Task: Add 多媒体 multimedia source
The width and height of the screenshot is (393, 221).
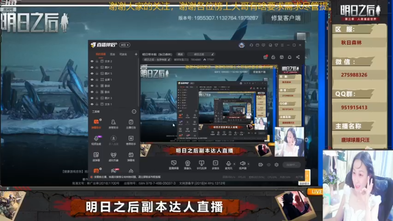Action: [x=215, y=165]
